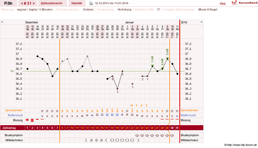Click the temperature point at 36.3 on cycle day 19
This screenshot has width=258, height=148.
118,89
